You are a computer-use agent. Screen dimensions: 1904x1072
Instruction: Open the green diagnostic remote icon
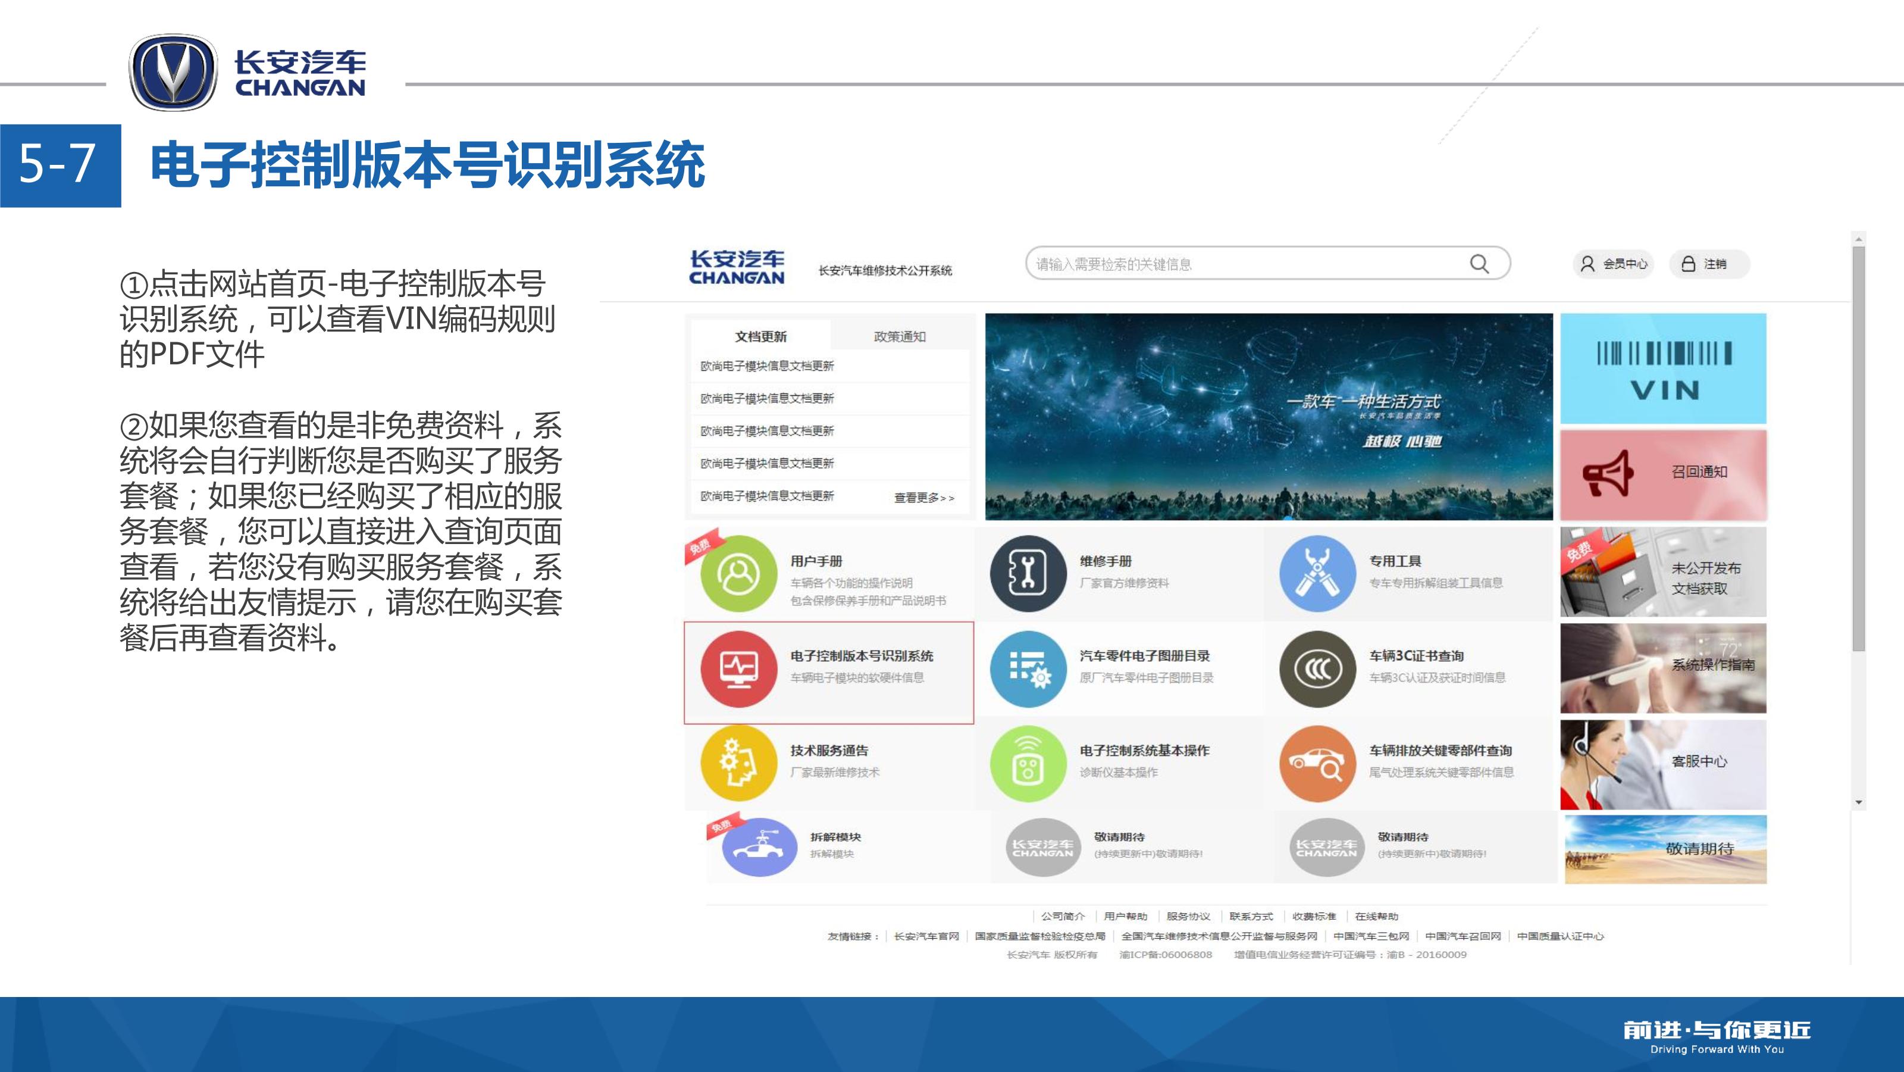(x=1028, y=764)
